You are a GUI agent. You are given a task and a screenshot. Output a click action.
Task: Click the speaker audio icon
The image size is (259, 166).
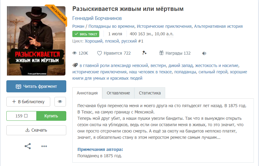click(204, 53)
